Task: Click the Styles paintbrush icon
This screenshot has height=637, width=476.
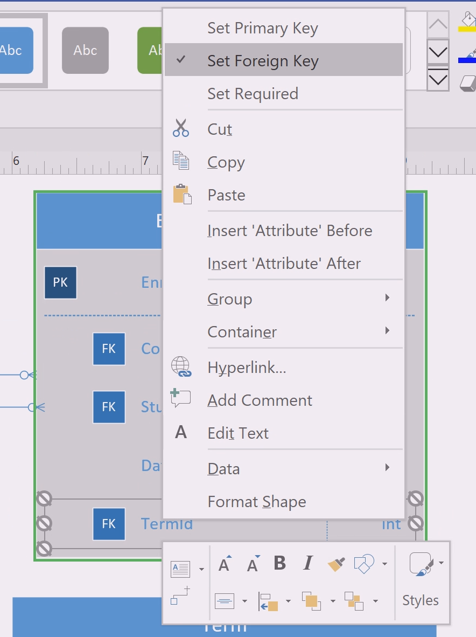Action: 421,564
